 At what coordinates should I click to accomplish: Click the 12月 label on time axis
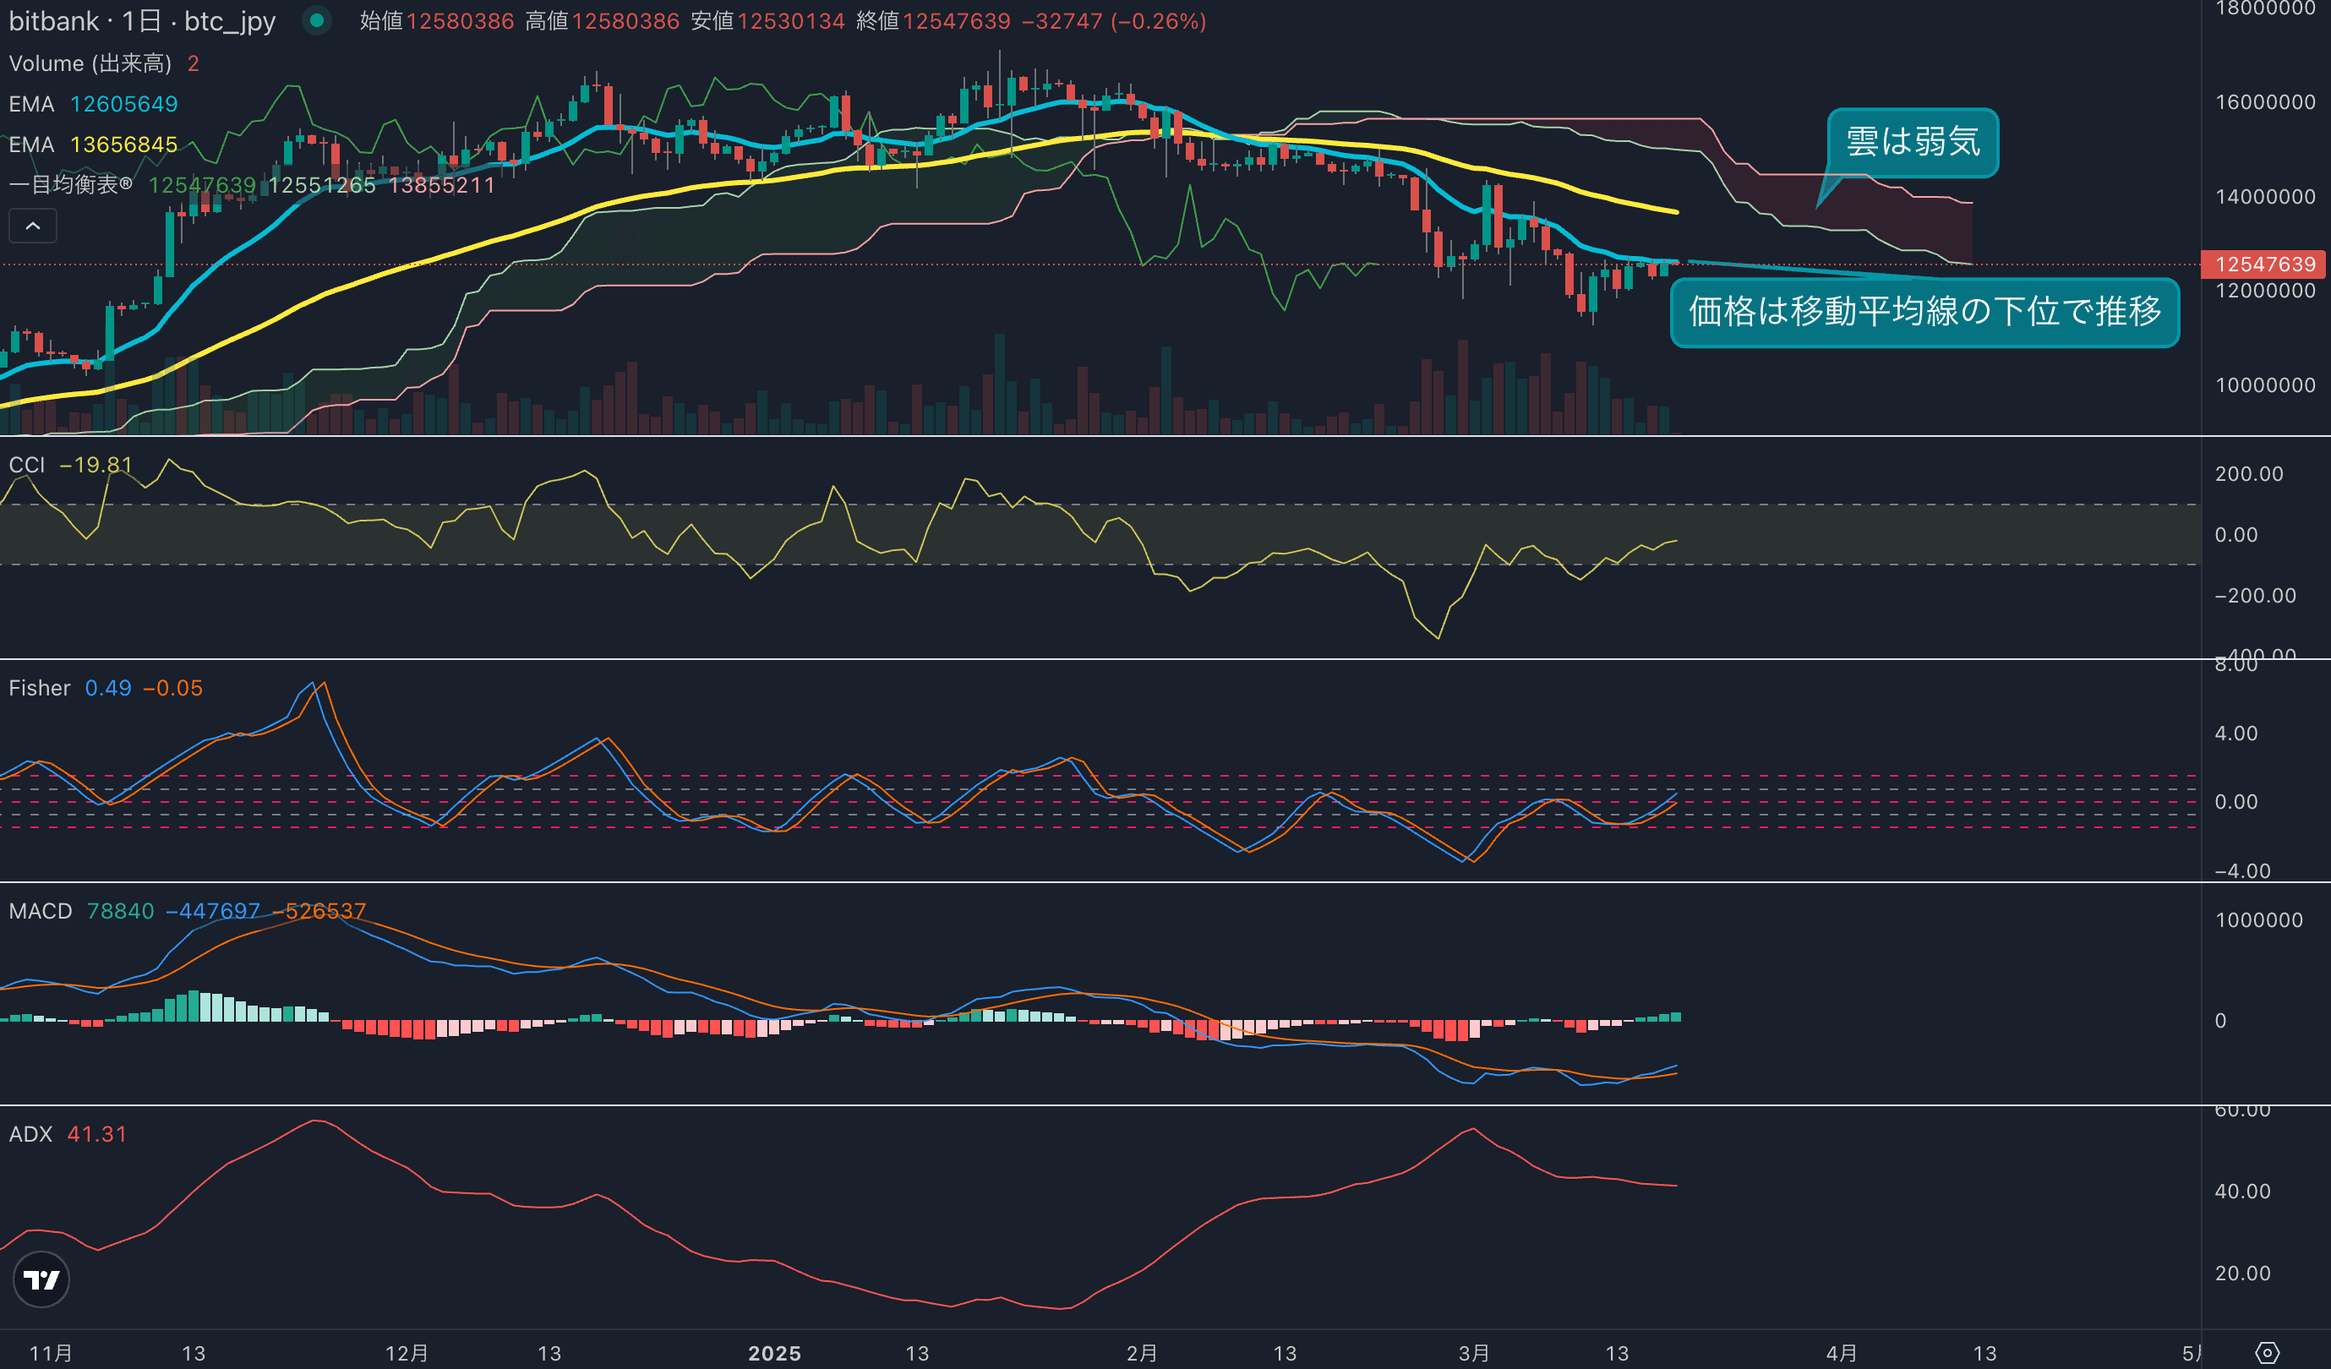point(406,1353)
